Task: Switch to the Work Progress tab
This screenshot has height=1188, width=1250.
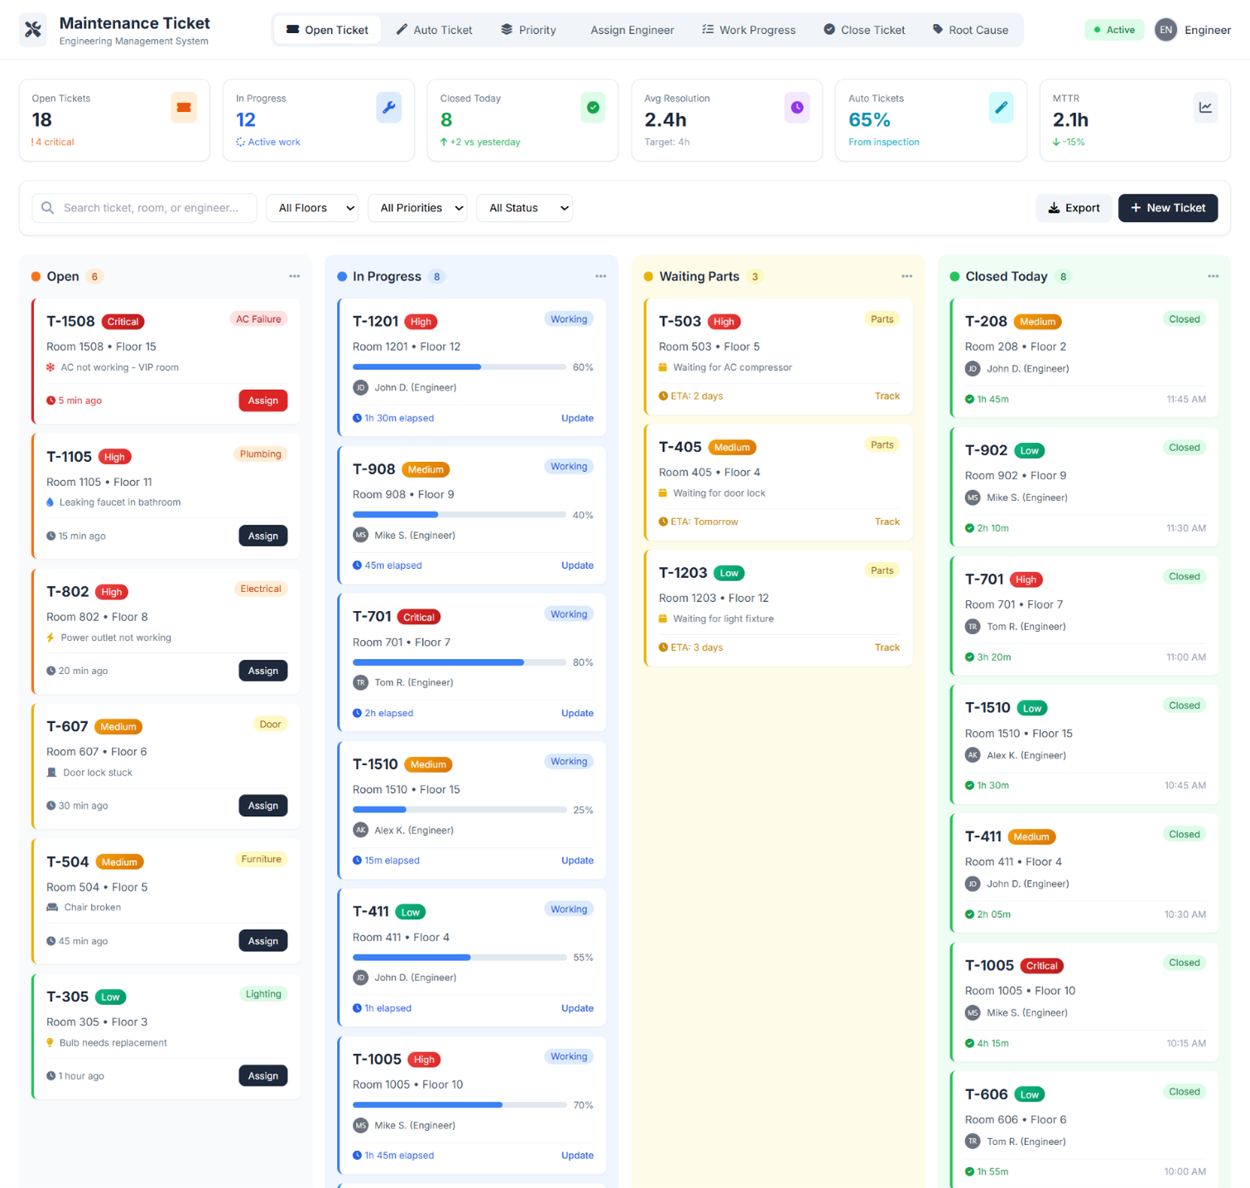Action: click(x=748, y=30)
